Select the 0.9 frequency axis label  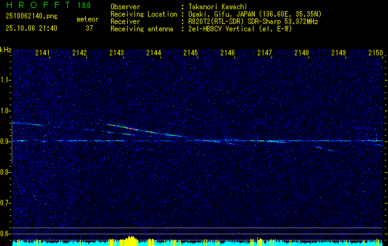[x=6, y=141]
